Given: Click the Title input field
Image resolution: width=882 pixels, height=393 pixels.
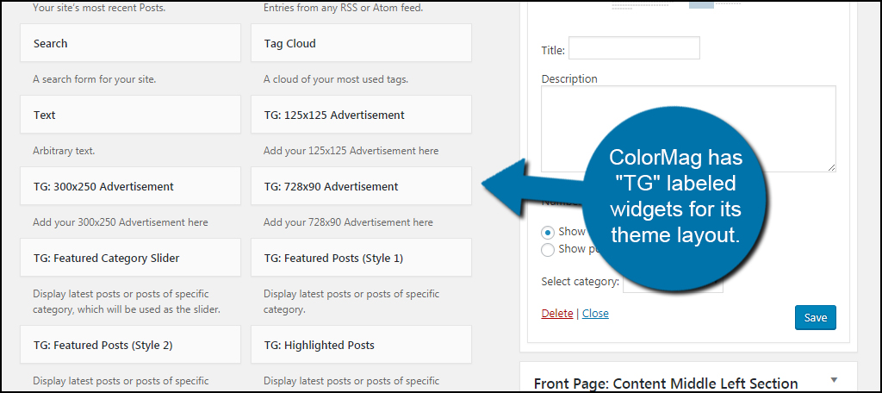Looking at the screenshot, I should pyautogui.click(x=634, y=48).
